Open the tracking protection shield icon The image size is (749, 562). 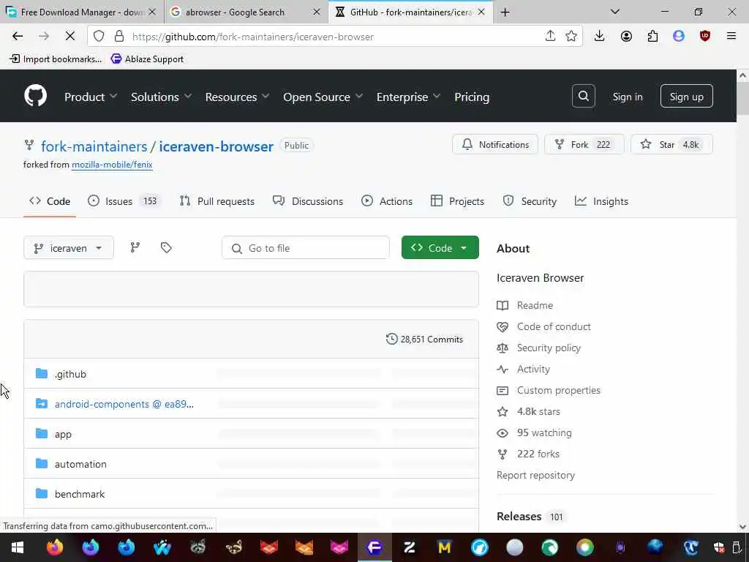click(x=99, y=37)
